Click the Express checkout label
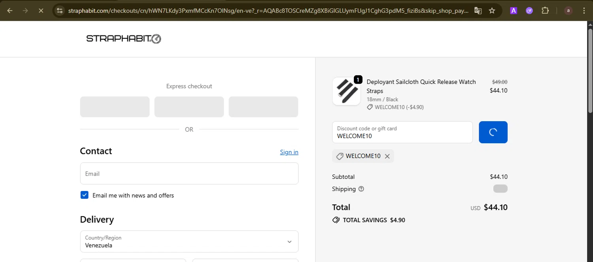593x262 pixels. (189, 86)
